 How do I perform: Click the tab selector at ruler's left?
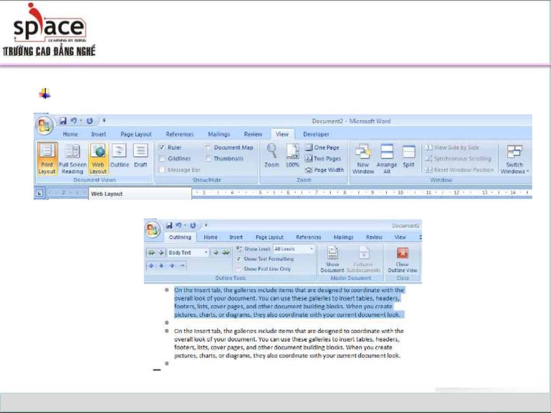[39, 193]
